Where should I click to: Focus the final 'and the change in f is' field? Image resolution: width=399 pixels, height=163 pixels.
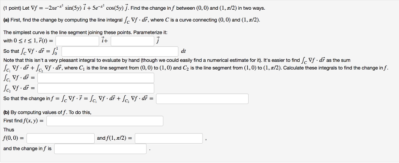coord(101,149)
